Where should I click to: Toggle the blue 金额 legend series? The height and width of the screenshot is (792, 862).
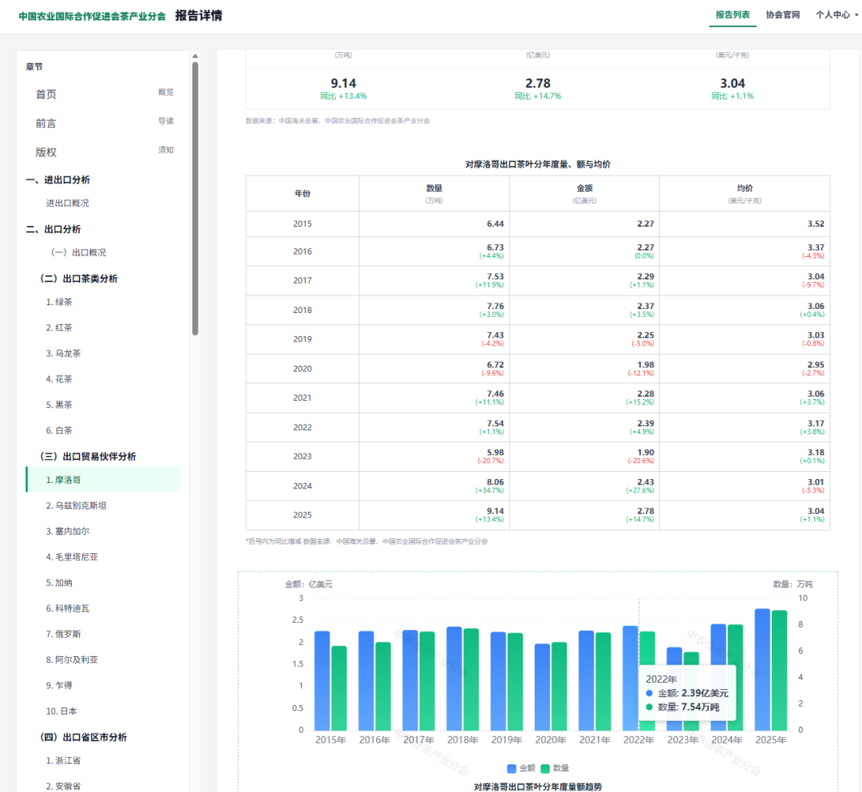(520, 768)
